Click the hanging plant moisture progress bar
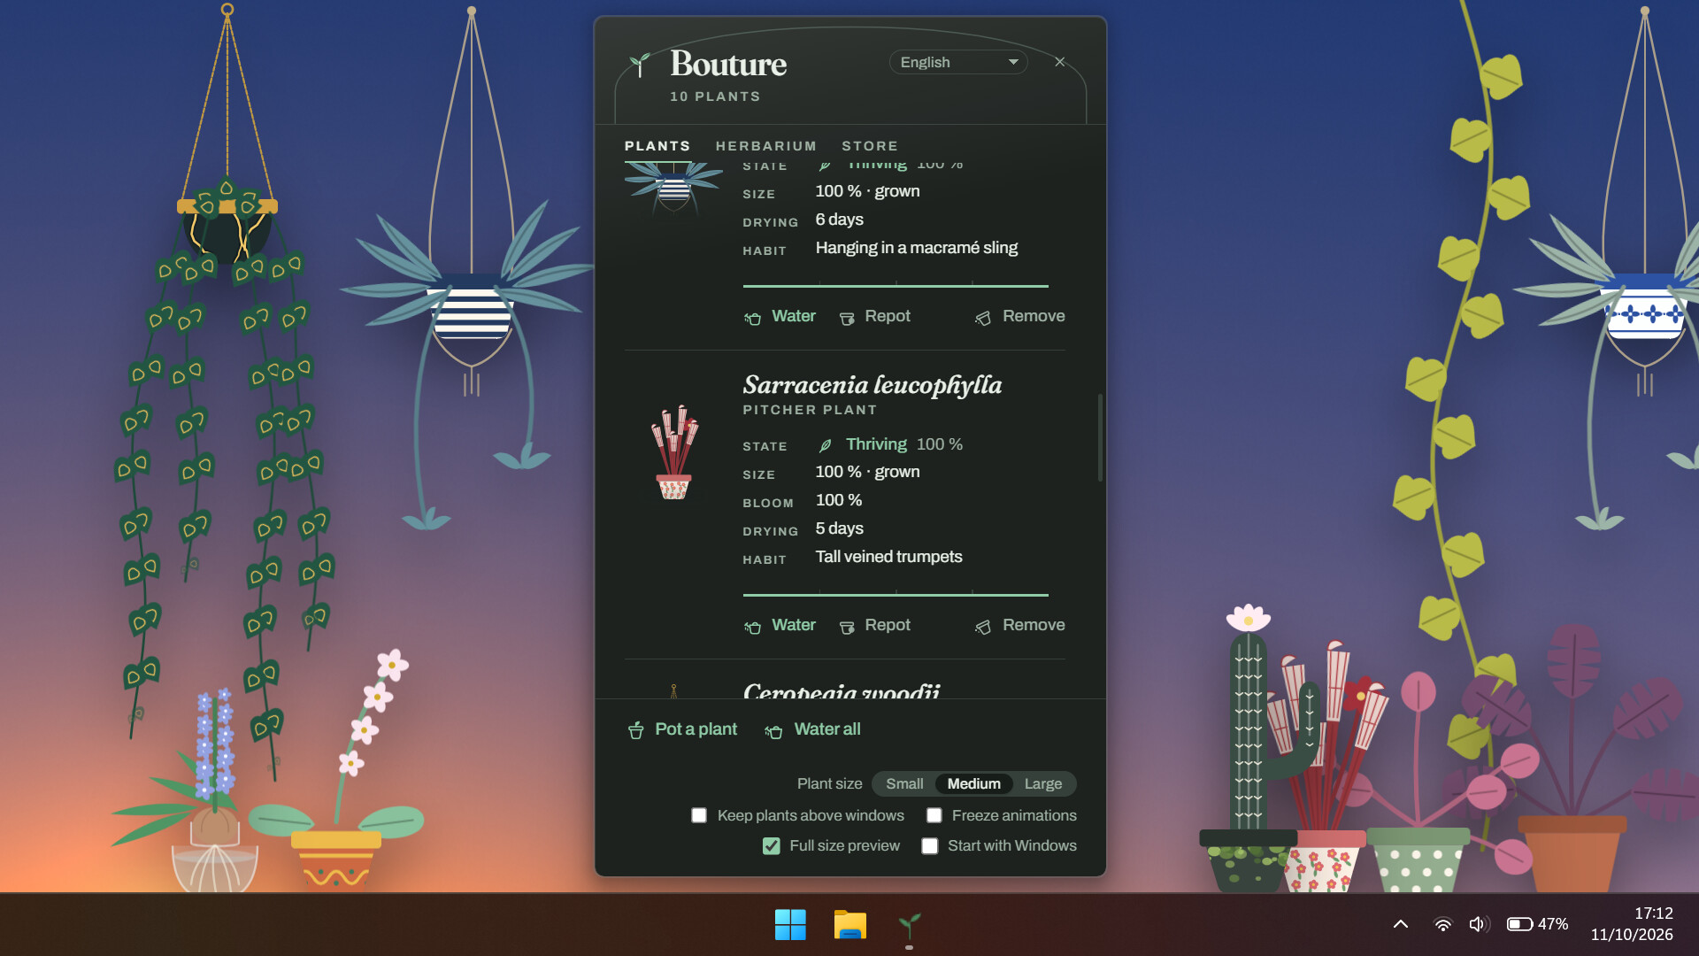1699x956 pixels. tap(896, 286)
